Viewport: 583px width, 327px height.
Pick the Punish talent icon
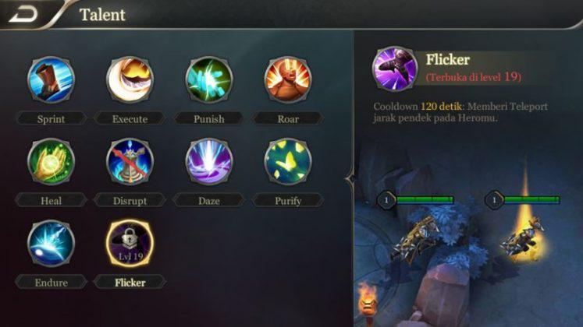[x=209, y=79]
